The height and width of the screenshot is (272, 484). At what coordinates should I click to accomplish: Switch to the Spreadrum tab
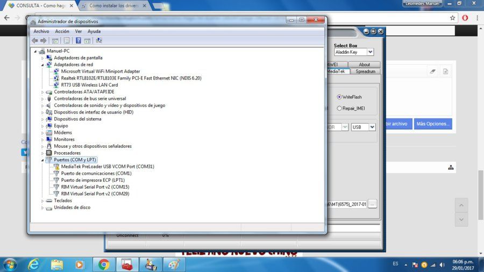point(365,71)
